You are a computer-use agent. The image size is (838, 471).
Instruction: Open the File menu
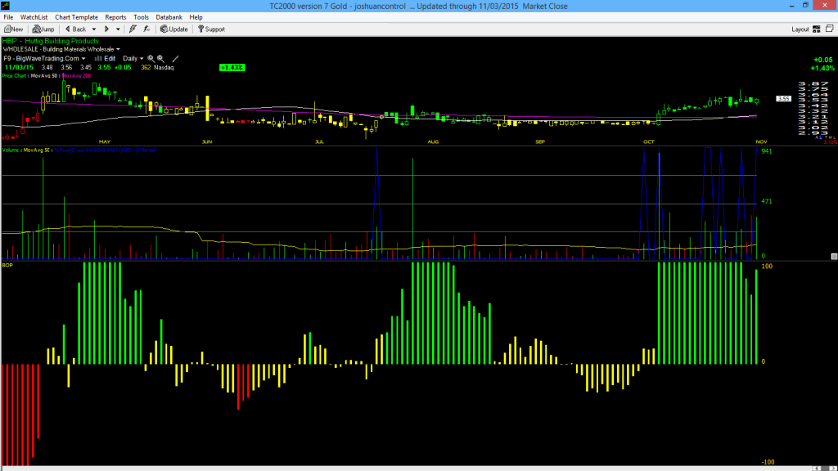point(8,17)
